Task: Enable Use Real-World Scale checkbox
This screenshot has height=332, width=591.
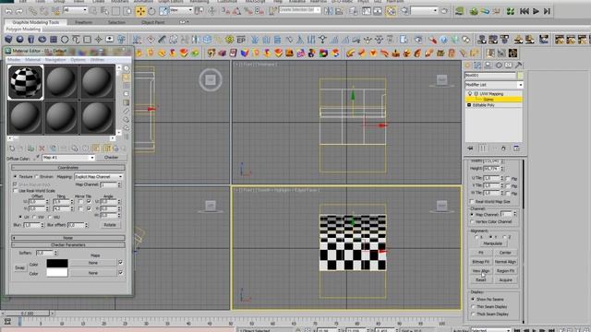Action: click(15, 191)
